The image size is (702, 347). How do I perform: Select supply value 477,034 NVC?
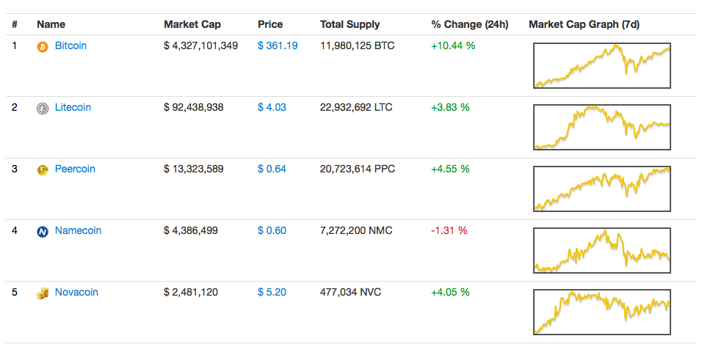(x=350, y=293)
